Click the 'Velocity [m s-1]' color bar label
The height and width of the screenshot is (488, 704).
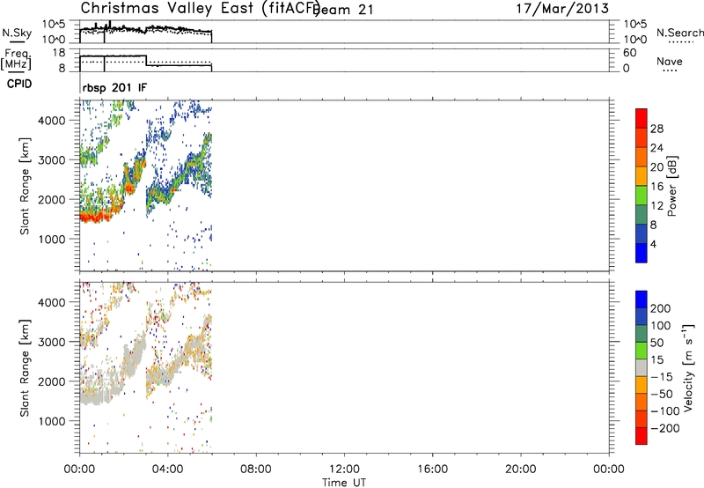tap(688, 368)
